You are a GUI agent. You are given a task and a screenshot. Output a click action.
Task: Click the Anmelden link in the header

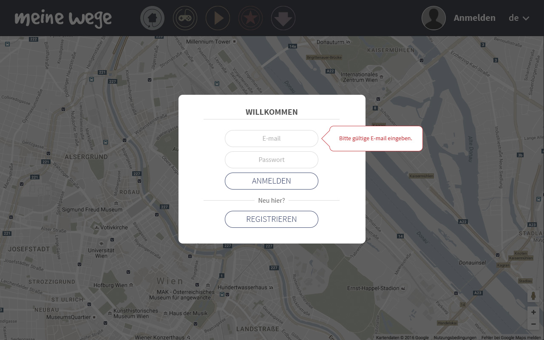click(x=474, y=18)
